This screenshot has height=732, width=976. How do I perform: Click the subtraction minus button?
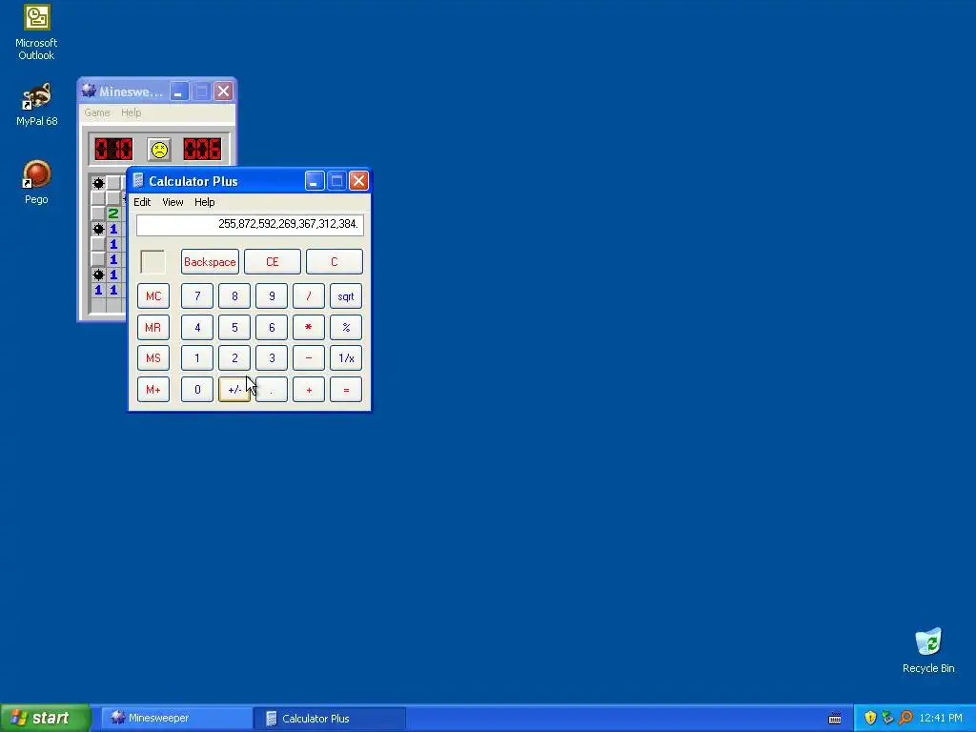tap(309, 358)
